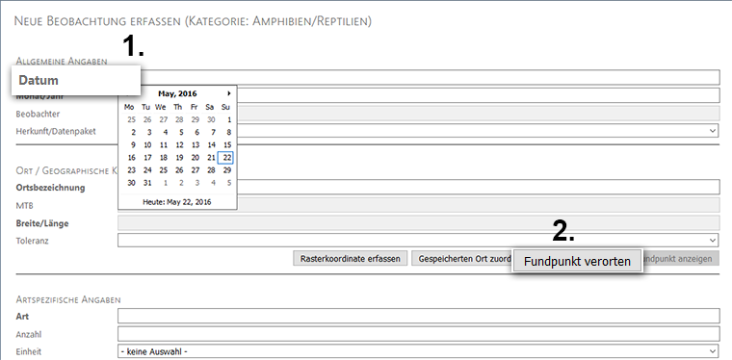Select day 19 in the calendar
This screenshot has height=360, width=732.
(x=179, y=158)
